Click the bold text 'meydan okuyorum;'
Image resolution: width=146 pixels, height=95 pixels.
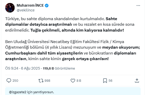point(121,47)
